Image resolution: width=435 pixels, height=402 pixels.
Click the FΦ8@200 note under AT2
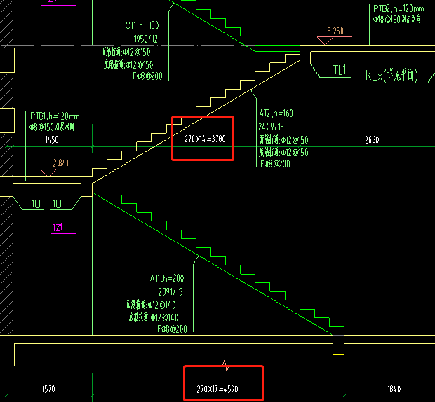pyautogui.click(x=275, y=164)
